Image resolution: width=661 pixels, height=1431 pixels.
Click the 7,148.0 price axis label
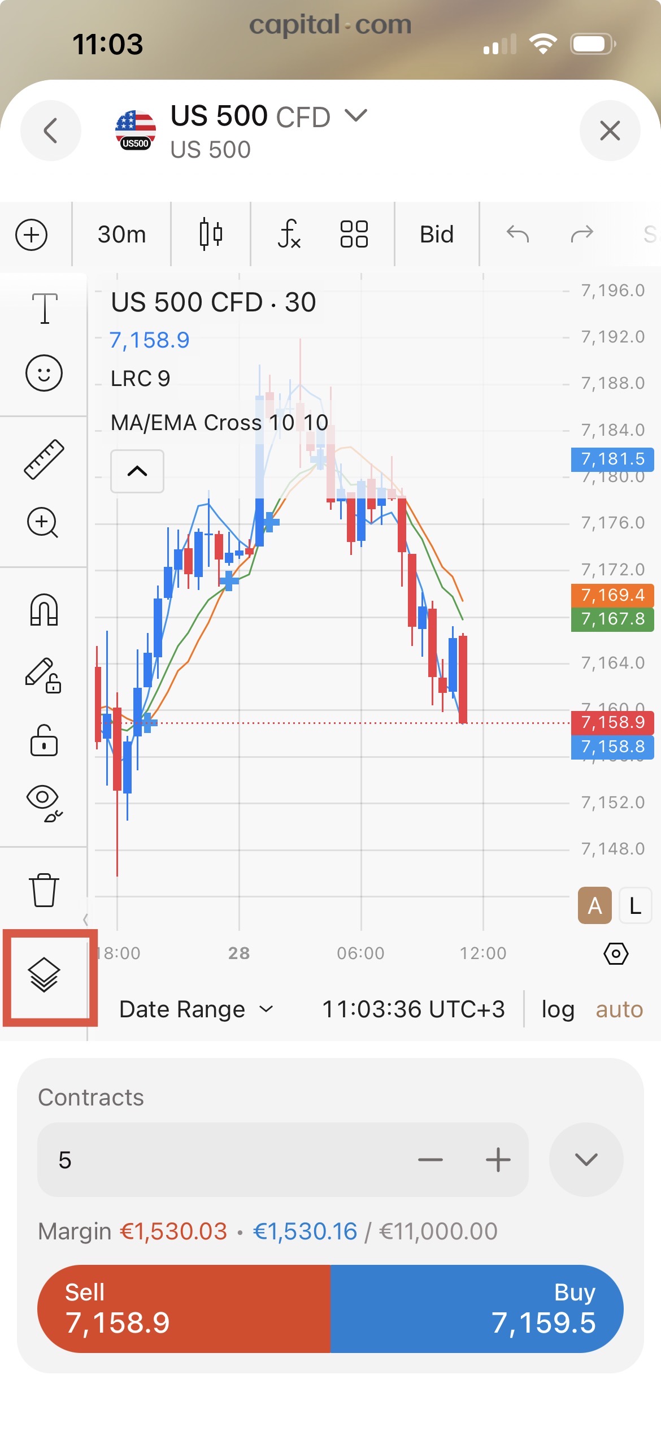point(613,849)
